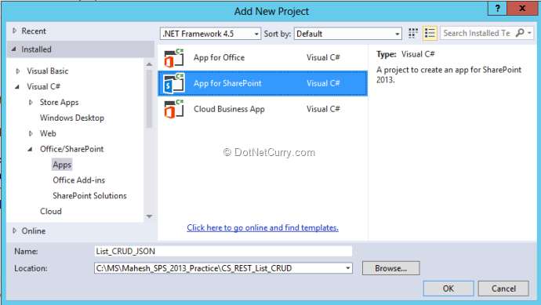Screen dimensions: 541x305
Task: Select the Cloud Business App template icon
Action: point(174,109)
